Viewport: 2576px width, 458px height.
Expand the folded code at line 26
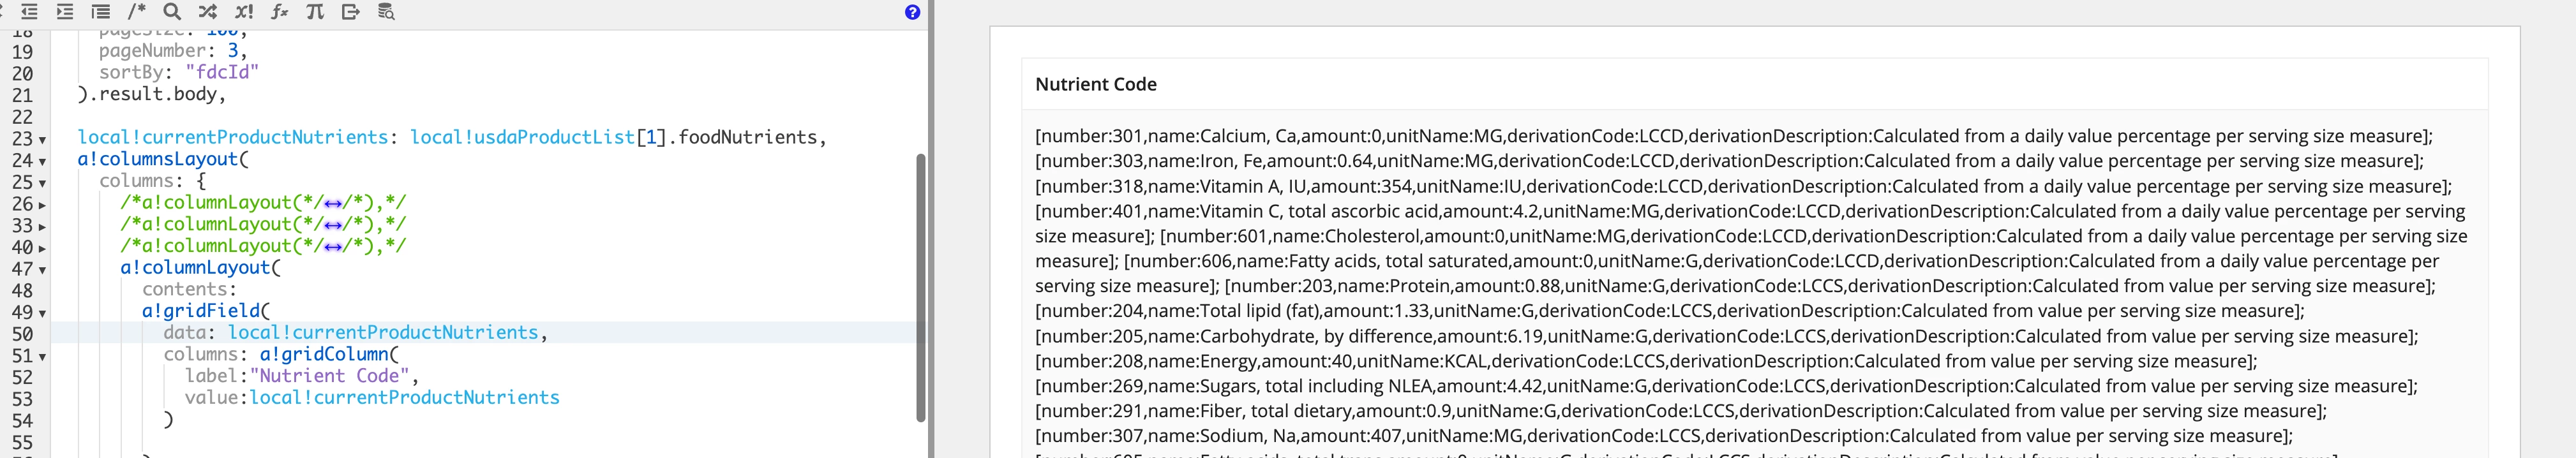pyautogui.click(x=42, y=205)
